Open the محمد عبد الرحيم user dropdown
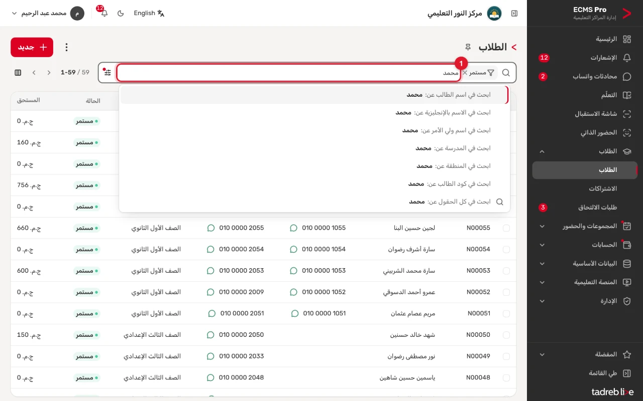 coord(48,13)
